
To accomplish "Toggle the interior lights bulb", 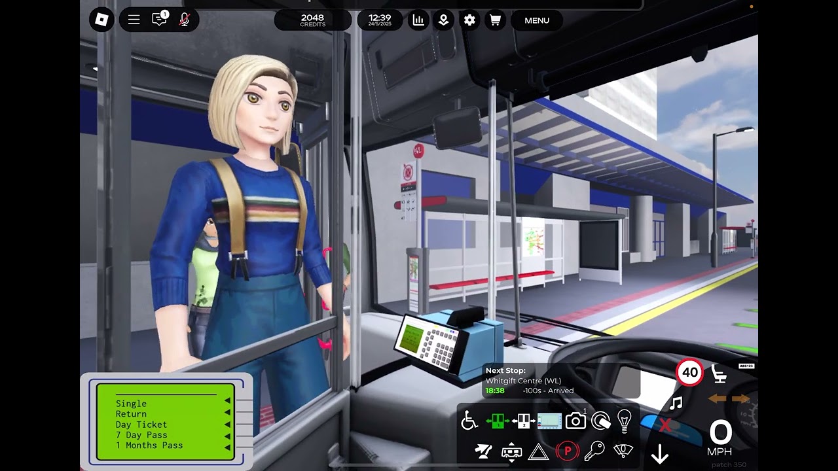I will tap(625, 420).
